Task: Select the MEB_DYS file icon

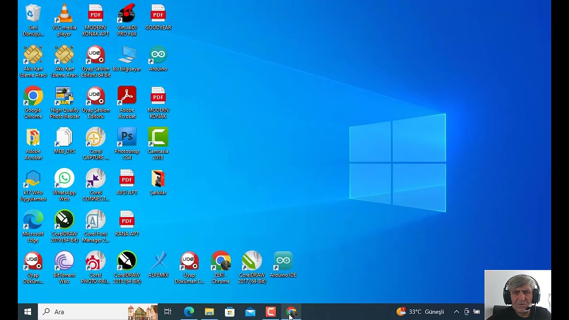Action: (64, 141)
